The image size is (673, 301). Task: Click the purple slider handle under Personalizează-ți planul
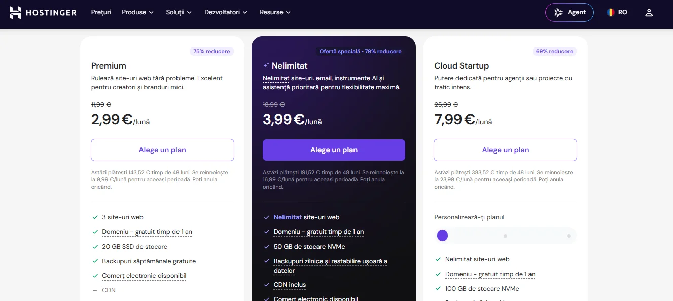point(442,236)
